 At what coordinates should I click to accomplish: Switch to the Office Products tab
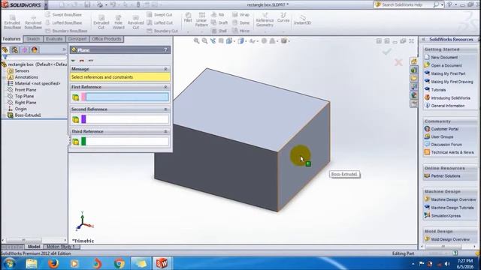(107, 39)
